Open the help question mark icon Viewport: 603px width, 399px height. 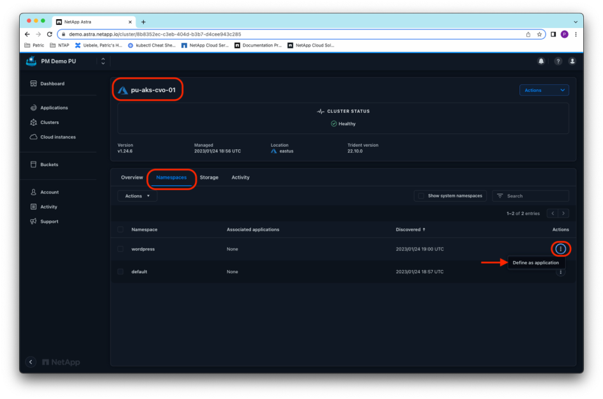coord(558,61)
